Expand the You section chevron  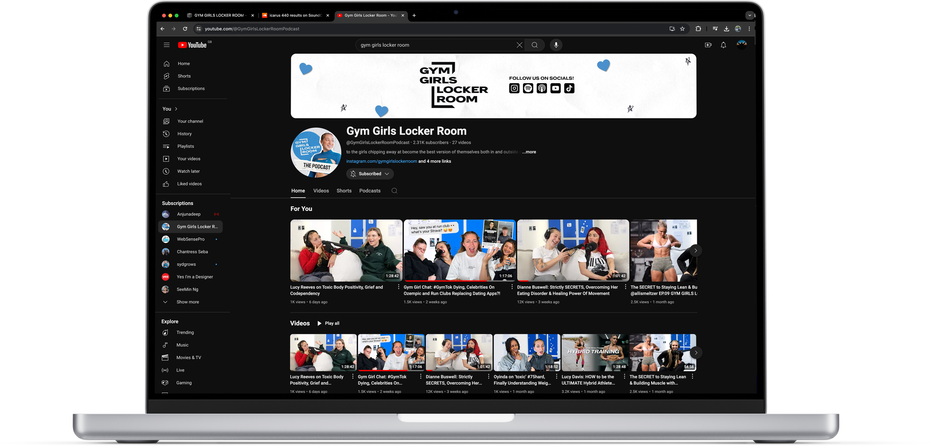[176, 109]
